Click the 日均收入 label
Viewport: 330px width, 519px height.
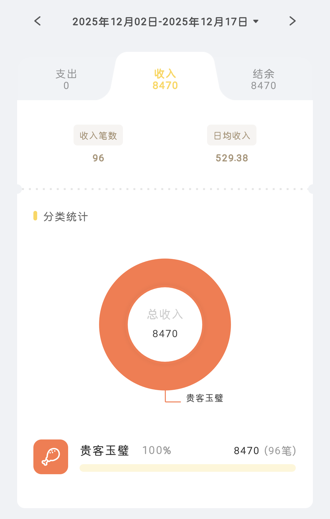[x=232, y=135]
